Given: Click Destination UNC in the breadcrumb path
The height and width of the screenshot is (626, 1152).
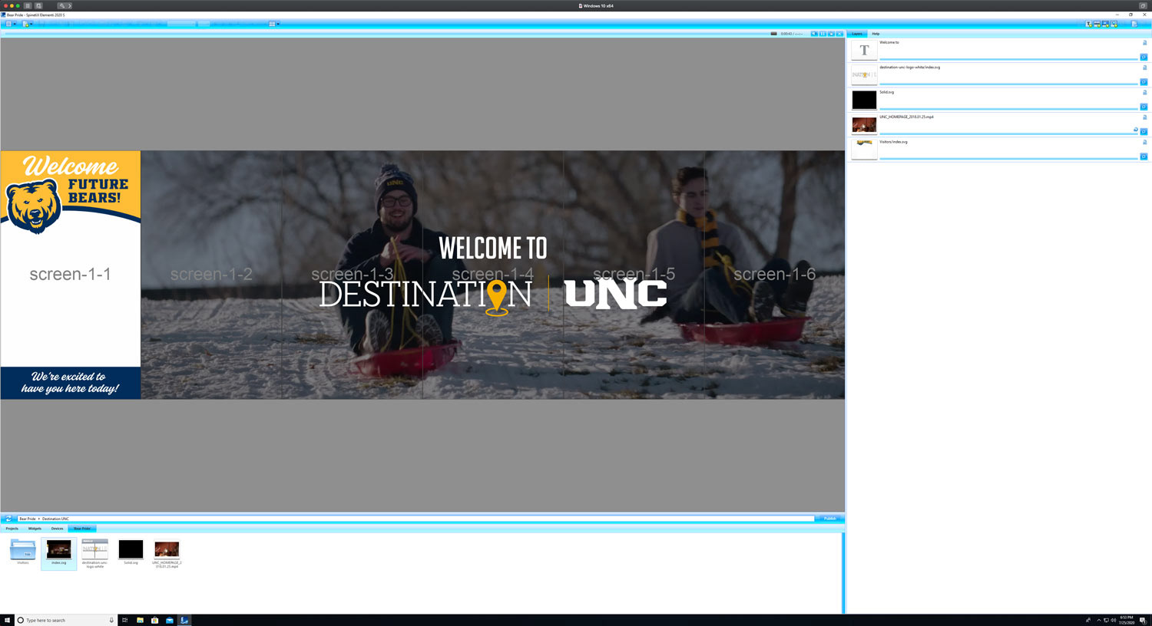Looking at the screenshot, I should 55,519.
